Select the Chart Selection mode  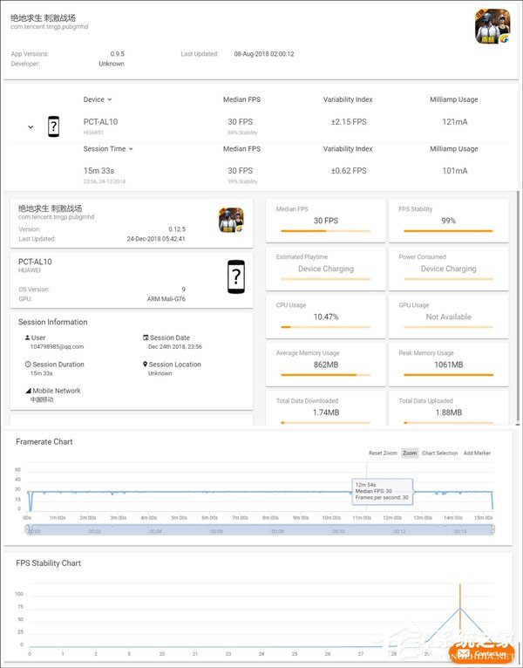(x=440, y=453)
